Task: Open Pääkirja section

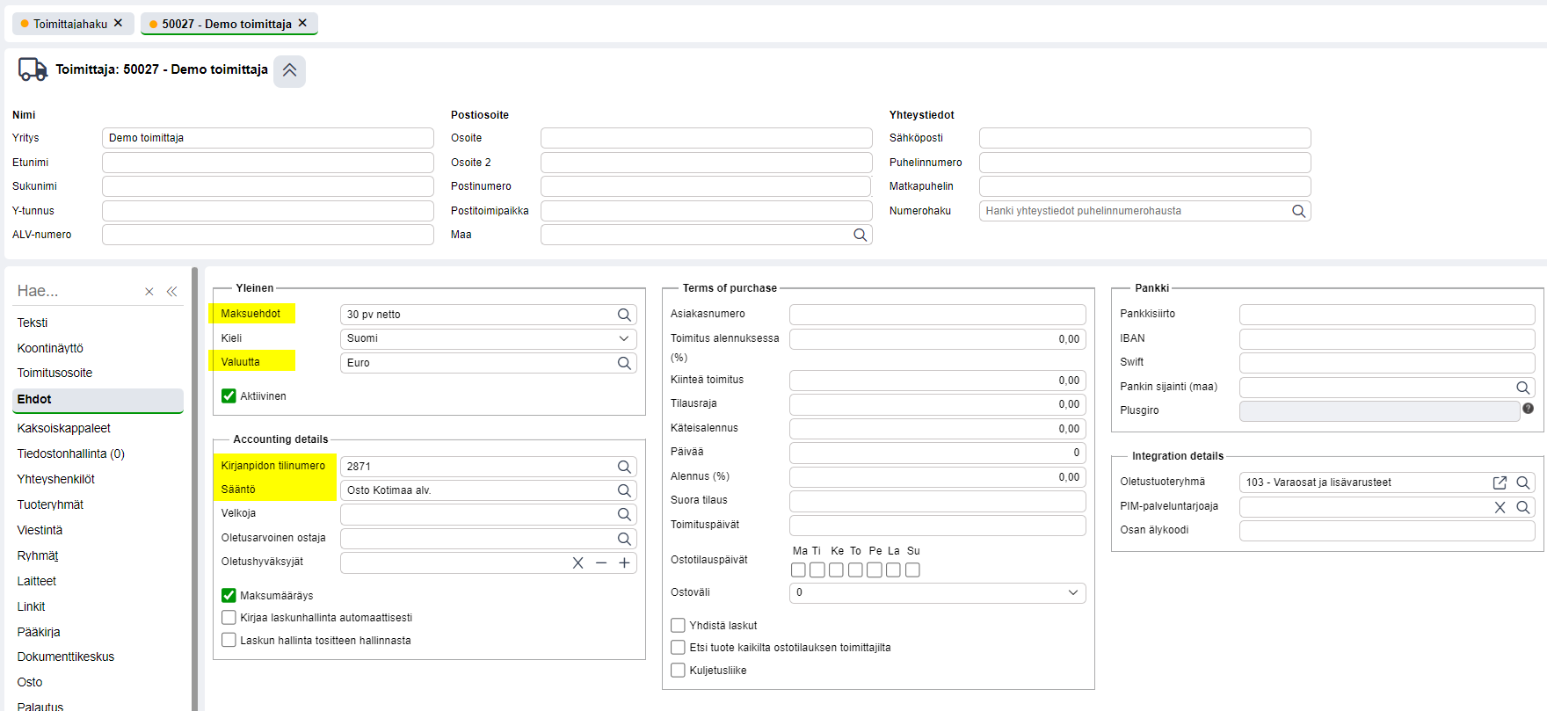Action: coord(39,632)
